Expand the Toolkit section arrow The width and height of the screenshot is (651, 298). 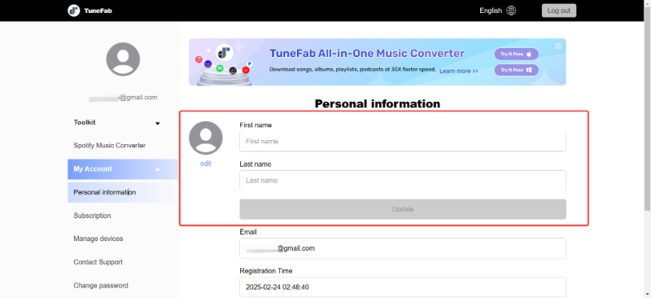[x=157, y=123]
